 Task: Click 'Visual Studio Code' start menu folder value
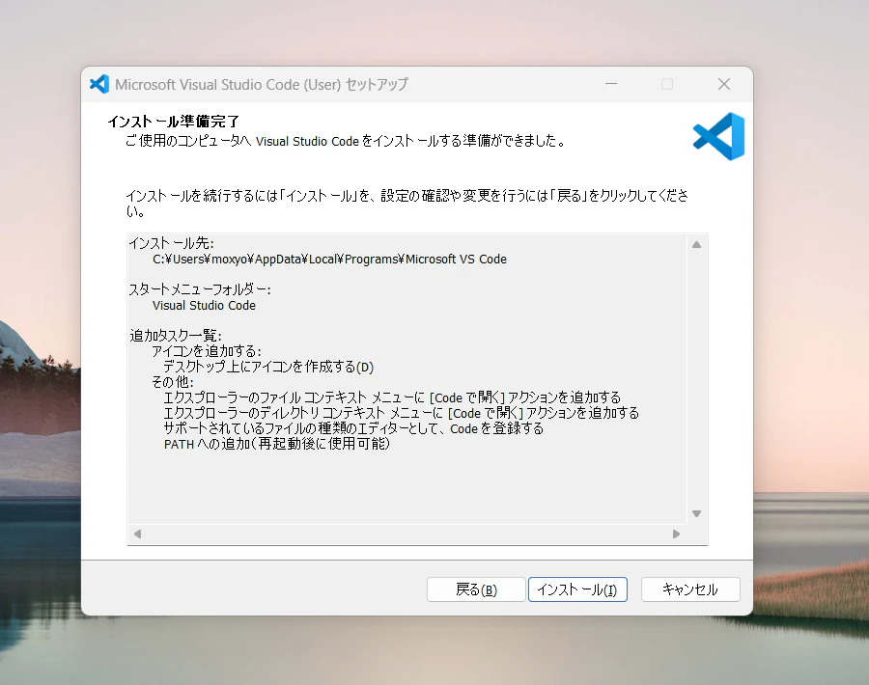pyautogui.click(x=204, y=306)
